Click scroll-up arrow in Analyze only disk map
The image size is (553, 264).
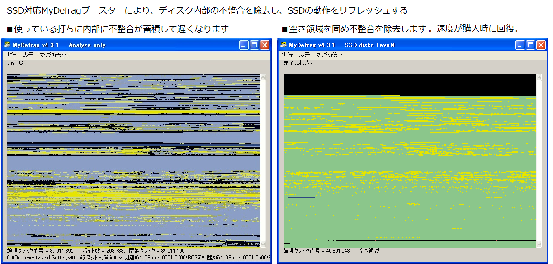(263, 77)
